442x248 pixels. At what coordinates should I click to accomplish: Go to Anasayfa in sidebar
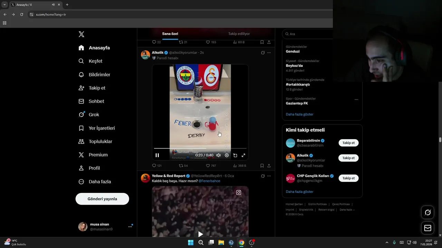pos(94,48)
